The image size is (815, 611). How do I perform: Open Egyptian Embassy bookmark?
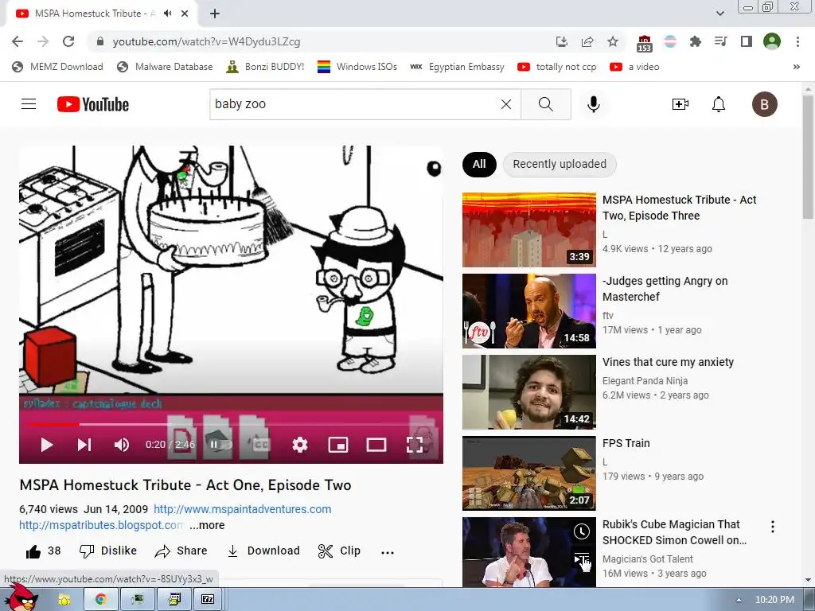point(458,67)
